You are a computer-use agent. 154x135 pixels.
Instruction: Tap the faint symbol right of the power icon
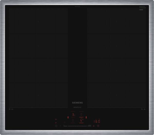[61, 126]
